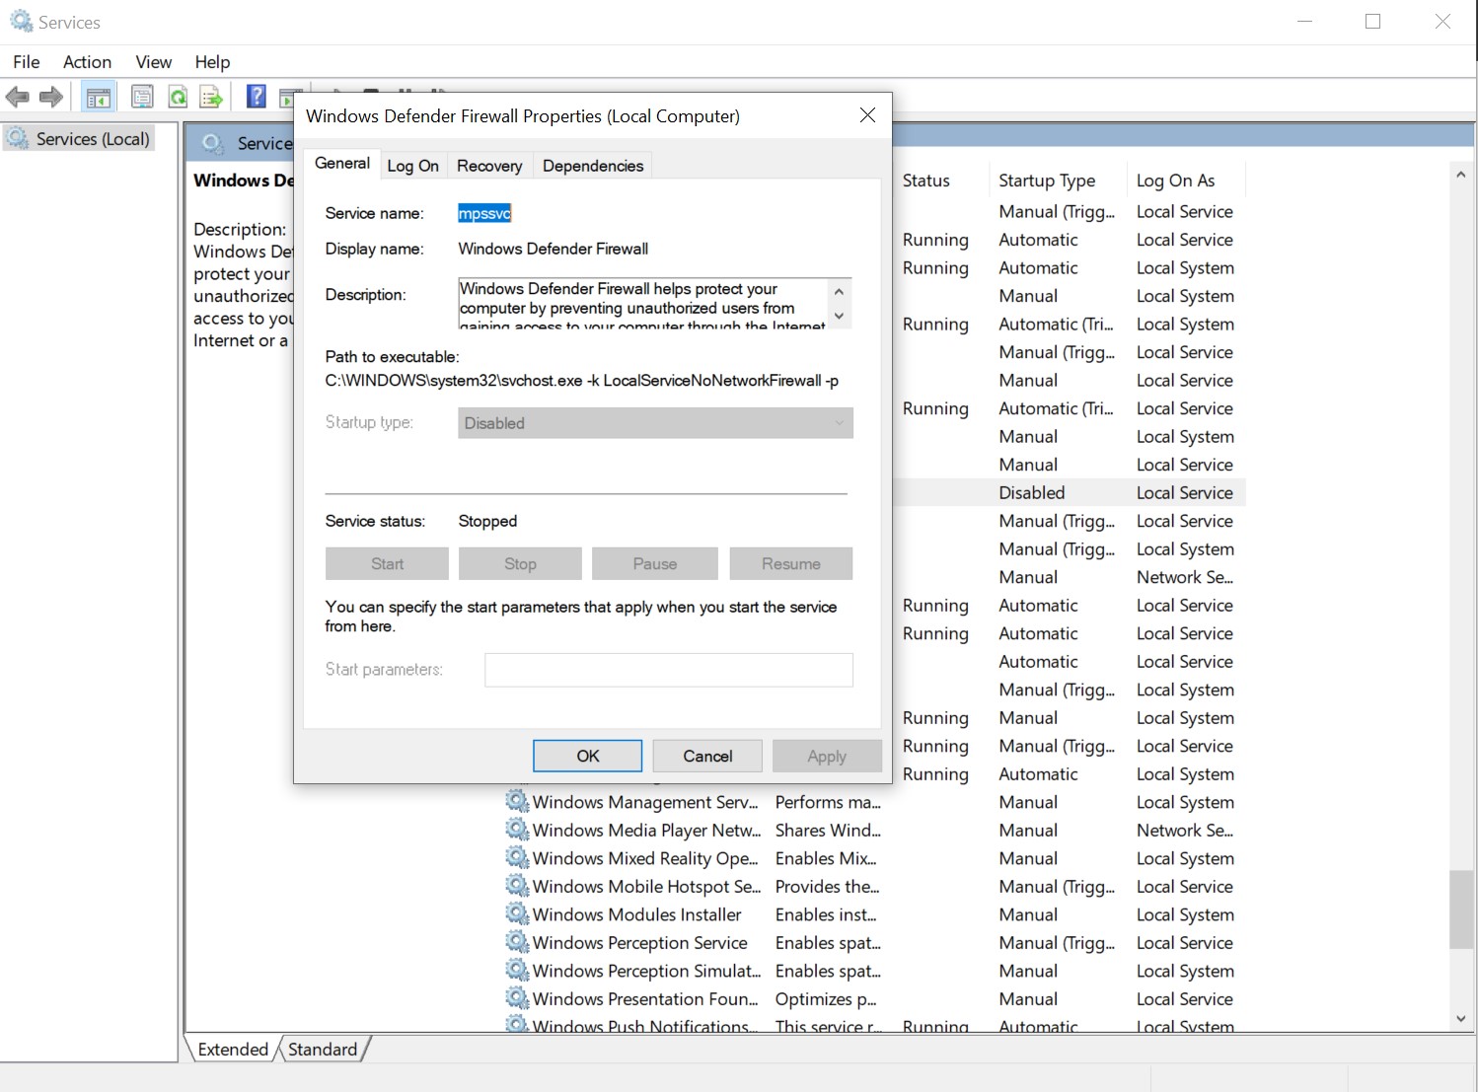
Task: Click the gear icon for Windows Management Serv...
Action: [517, 801]
